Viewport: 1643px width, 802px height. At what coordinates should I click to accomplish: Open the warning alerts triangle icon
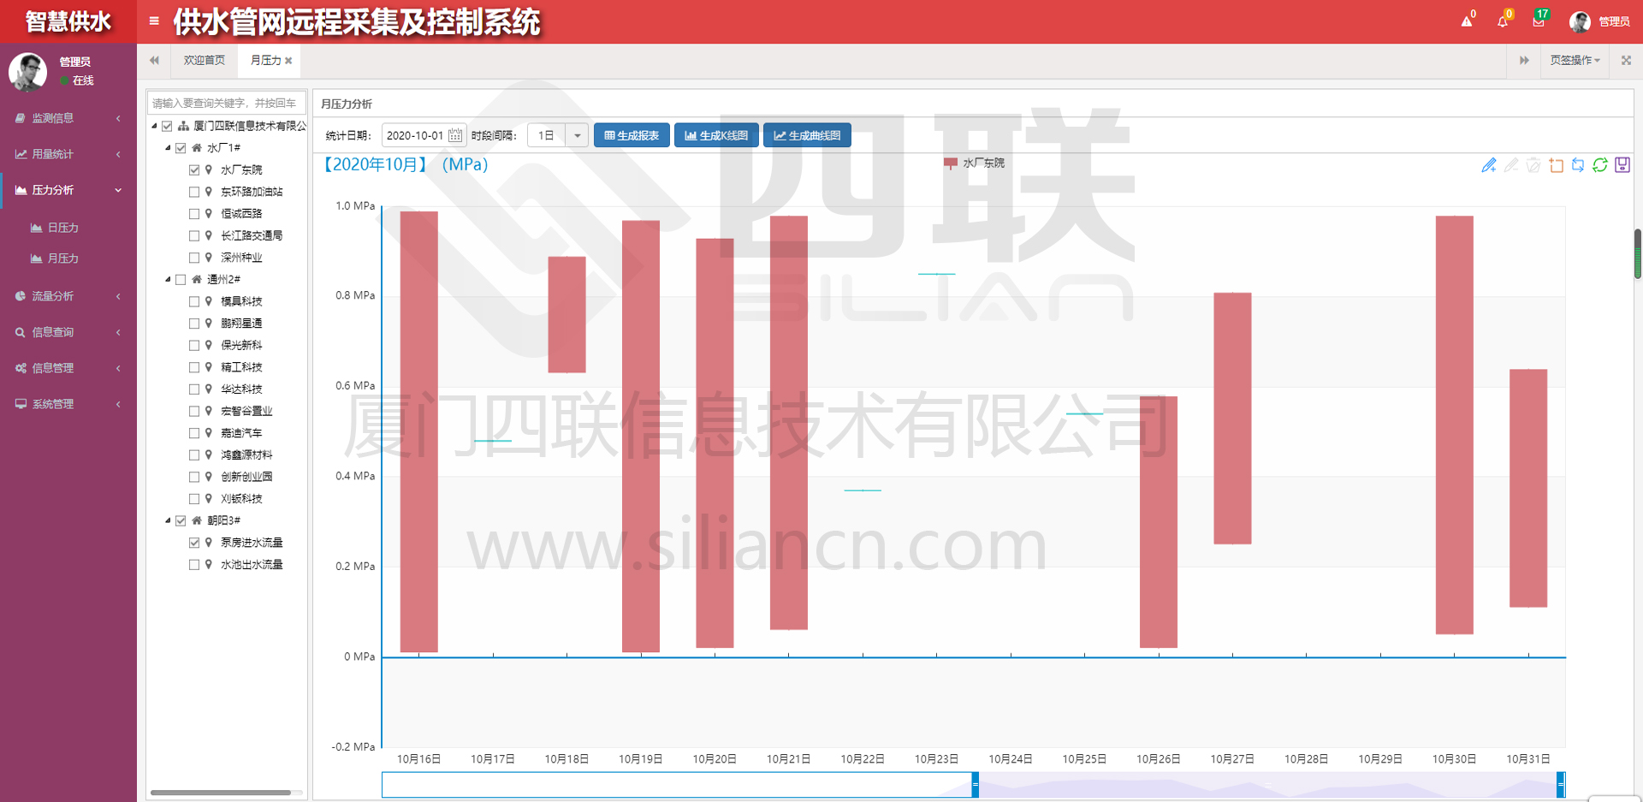(x=1467, y=21)
